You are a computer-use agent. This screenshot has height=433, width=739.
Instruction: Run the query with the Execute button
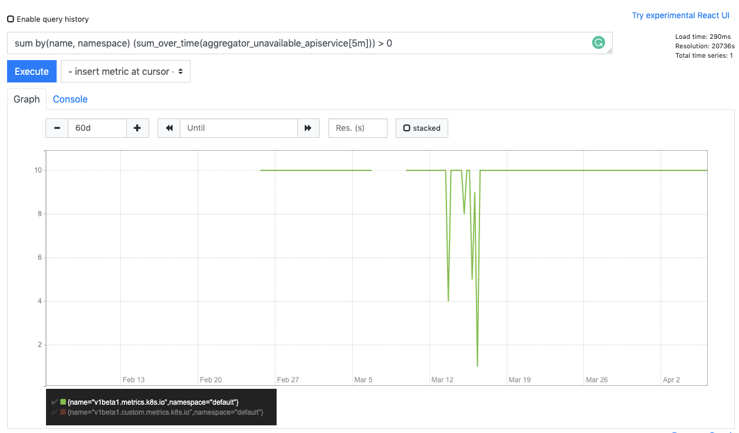tap(32, 71)
